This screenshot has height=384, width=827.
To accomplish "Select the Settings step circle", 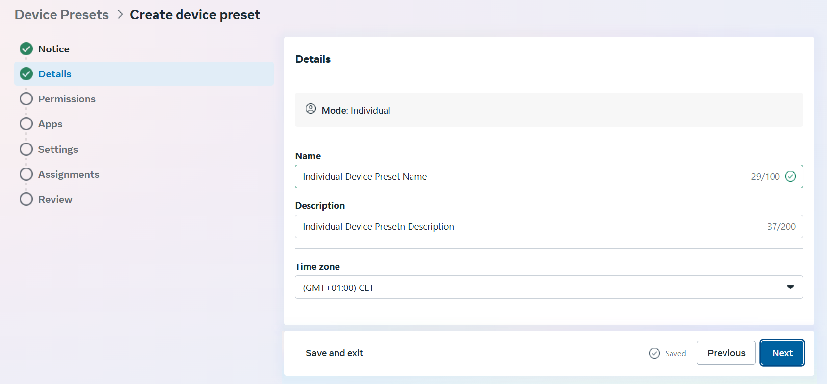I will point(26,149).
